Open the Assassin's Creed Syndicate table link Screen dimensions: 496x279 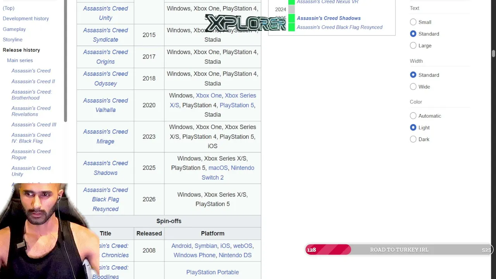click(105, 35)
